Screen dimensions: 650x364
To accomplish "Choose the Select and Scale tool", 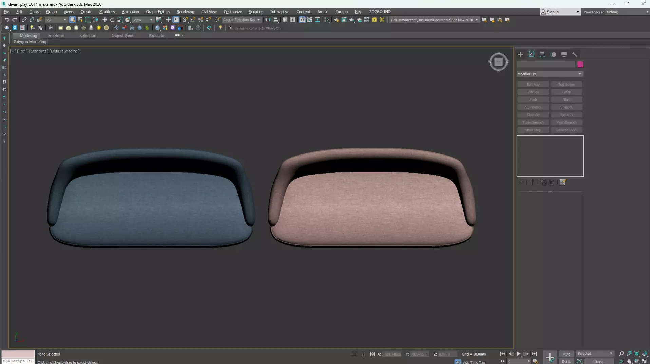I will (x=120, y=20).
